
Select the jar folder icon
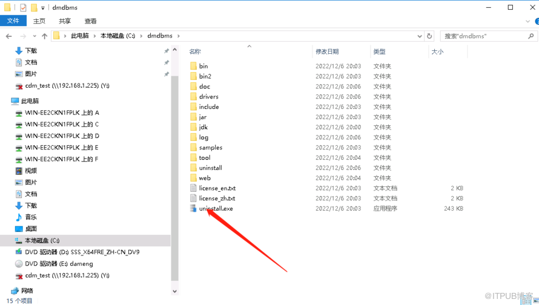[x=194, y=117]
